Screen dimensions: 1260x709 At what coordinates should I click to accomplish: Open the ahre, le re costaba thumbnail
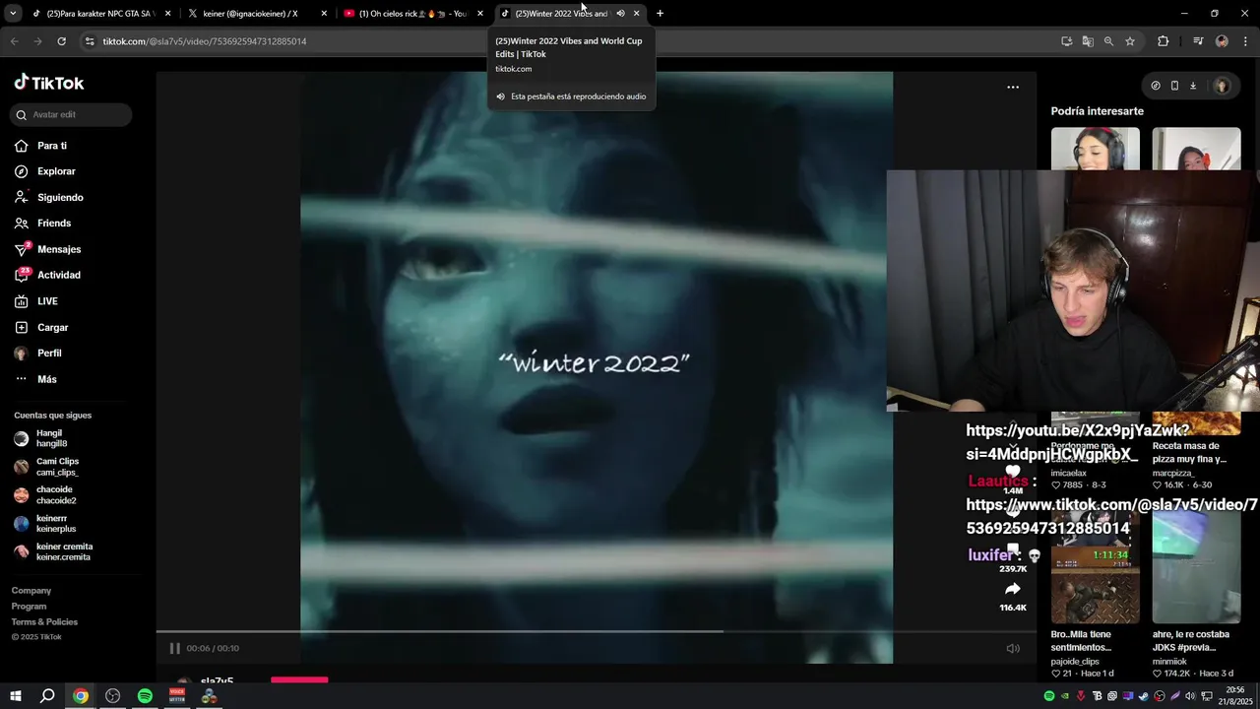click(x=1197, y=568)
